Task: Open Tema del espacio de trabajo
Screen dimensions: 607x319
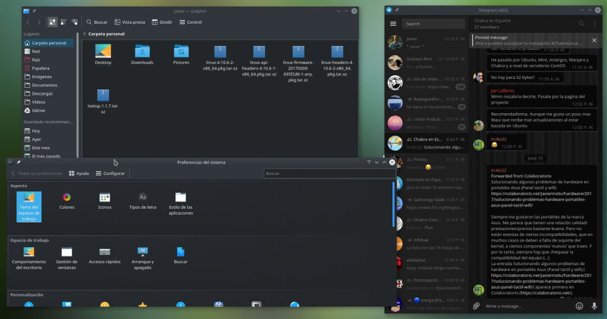Action: (x=29, y=207)
